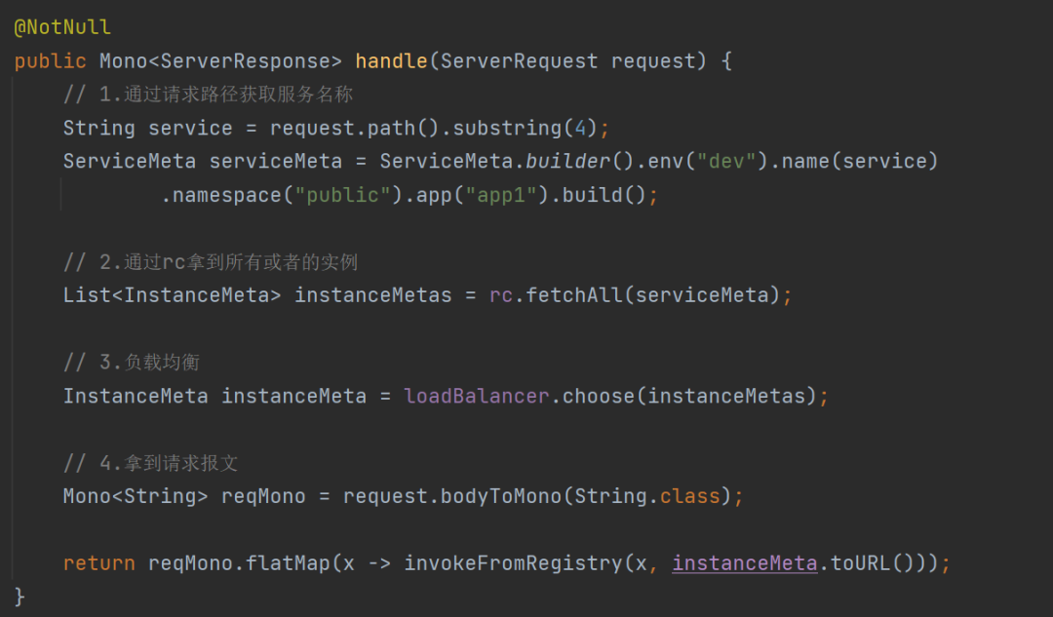Click String.class argument
Viewport: 1053px width, 617px height.
[x=647, y=496]
